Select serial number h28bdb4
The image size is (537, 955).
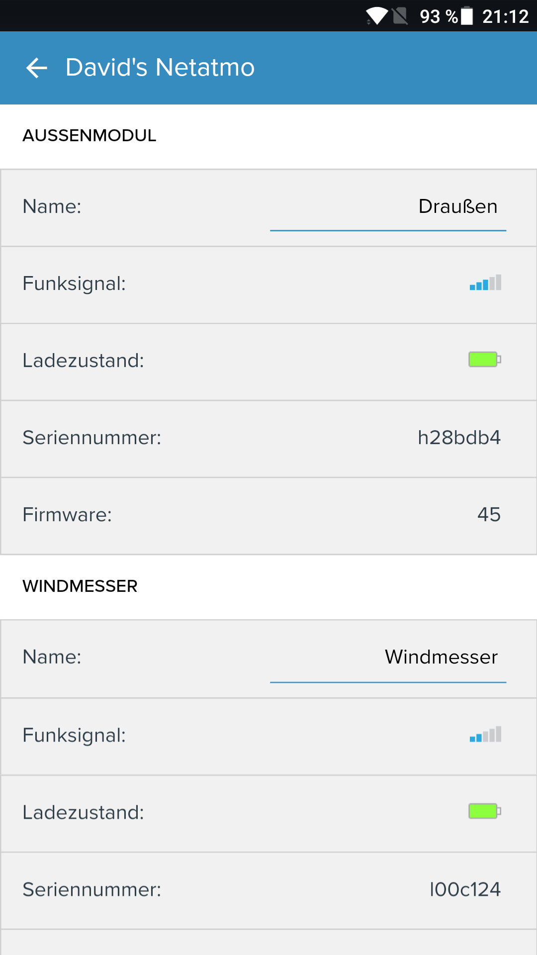pyautogui.click(x=459, y=438)
